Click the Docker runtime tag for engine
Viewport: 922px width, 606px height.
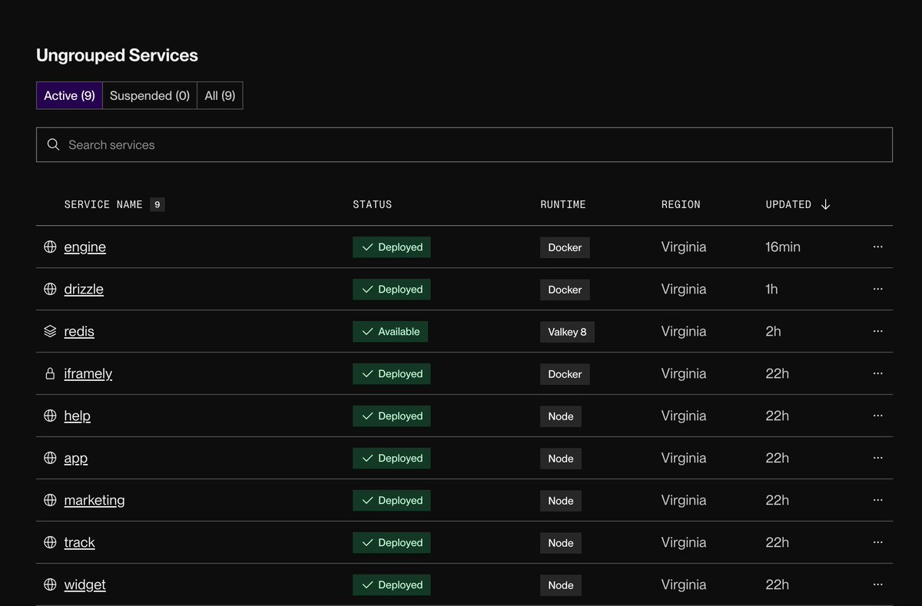pyautogui.click(x=565, y=247)
